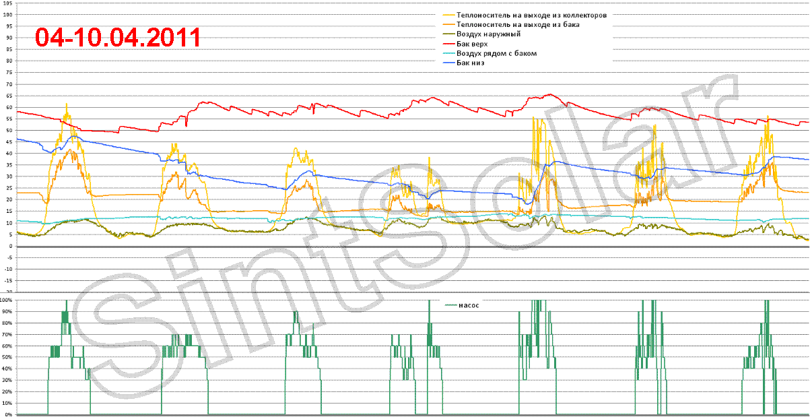Click the 100% label on pump axis

[7, 300]
